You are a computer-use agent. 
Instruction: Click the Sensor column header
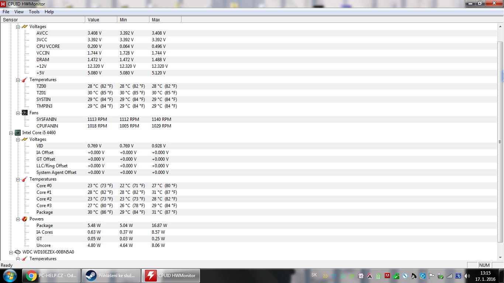[x=43, y=20]
